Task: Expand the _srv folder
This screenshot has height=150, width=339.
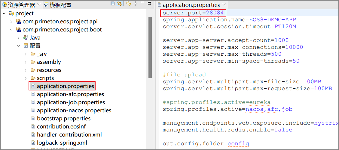Action: click(26, 54)
